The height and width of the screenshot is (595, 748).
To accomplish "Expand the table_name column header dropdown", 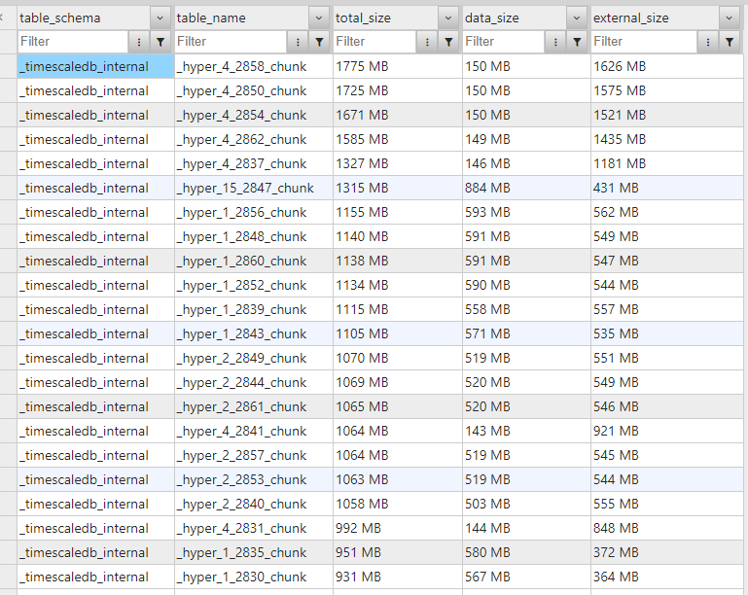I will pyautogui.click(x=319, y=18).
